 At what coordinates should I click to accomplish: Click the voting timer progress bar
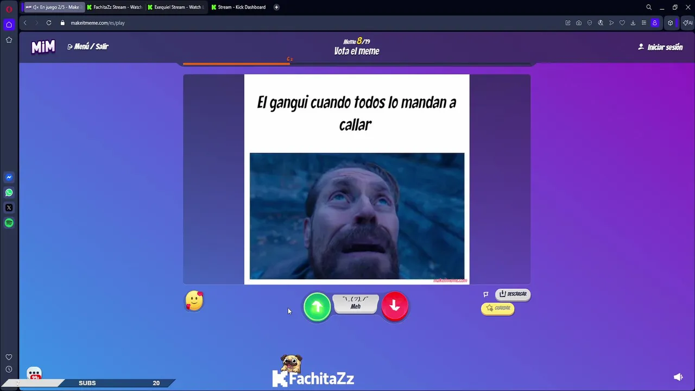click(357, 64)
